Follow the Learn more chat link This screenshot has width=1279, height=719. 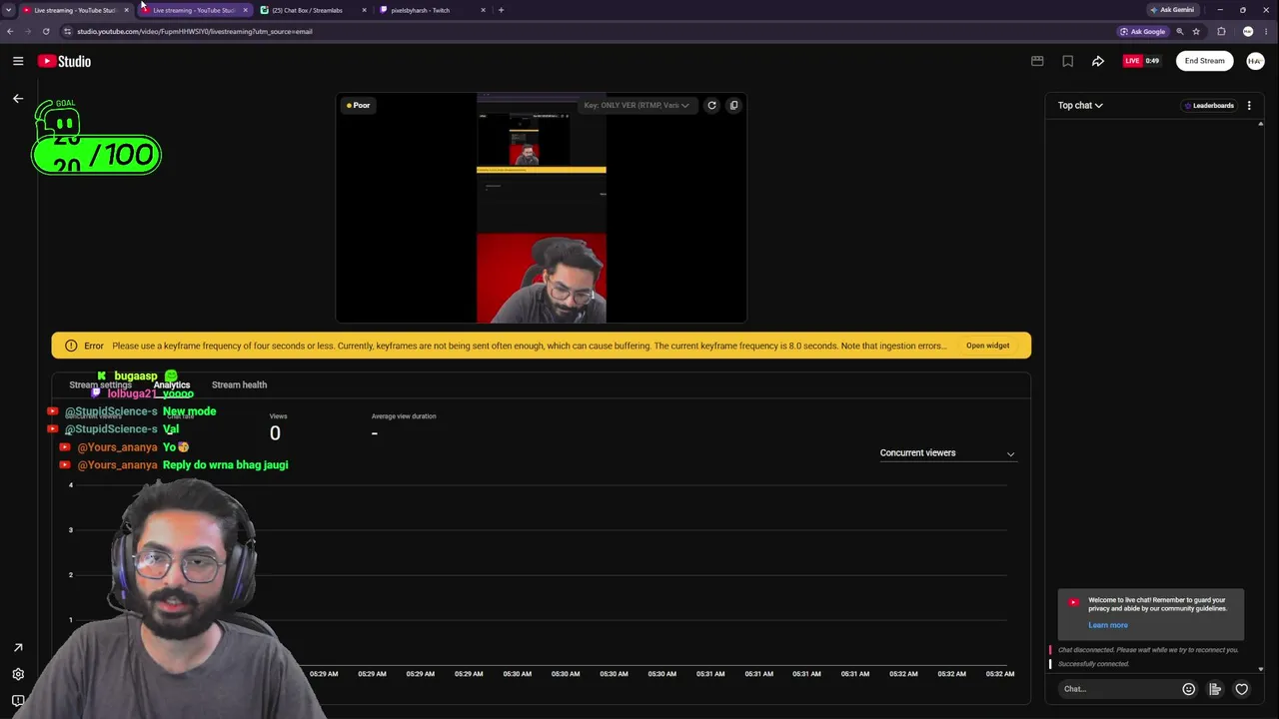coord(1107,625)
